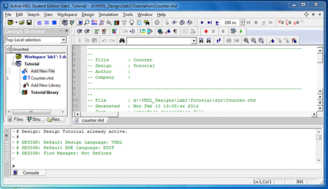
Task: Open Library Manager books icon in toolbar
Action: pyautogui.click(x=117, y=23)
